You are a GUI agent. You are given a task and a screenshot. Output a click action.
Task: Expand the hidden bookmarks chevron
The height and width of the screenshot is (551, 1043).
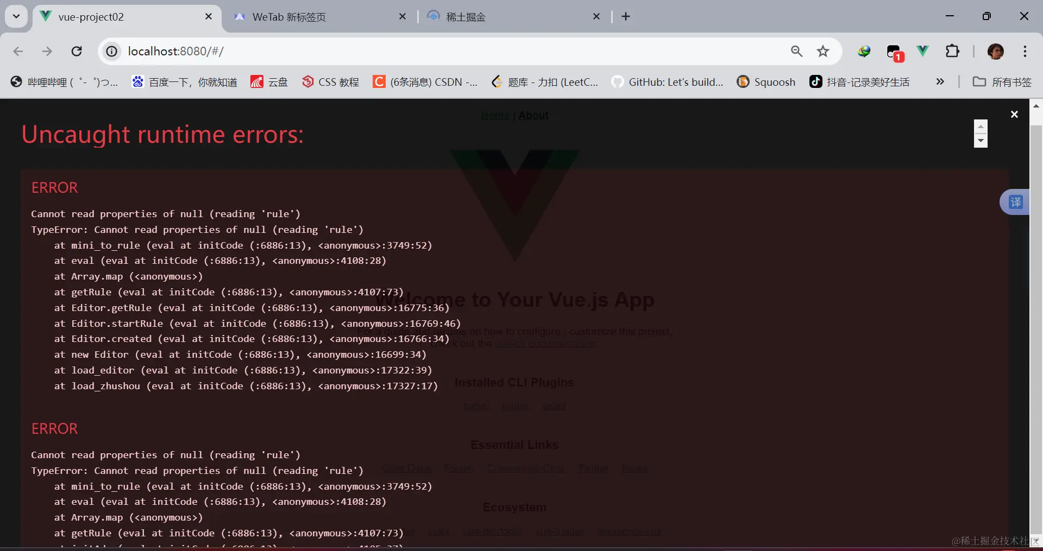pos(940,81)
